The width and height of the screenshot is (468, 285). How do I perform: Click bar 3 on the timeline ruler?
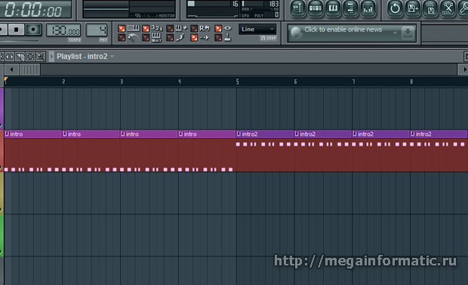122,81
